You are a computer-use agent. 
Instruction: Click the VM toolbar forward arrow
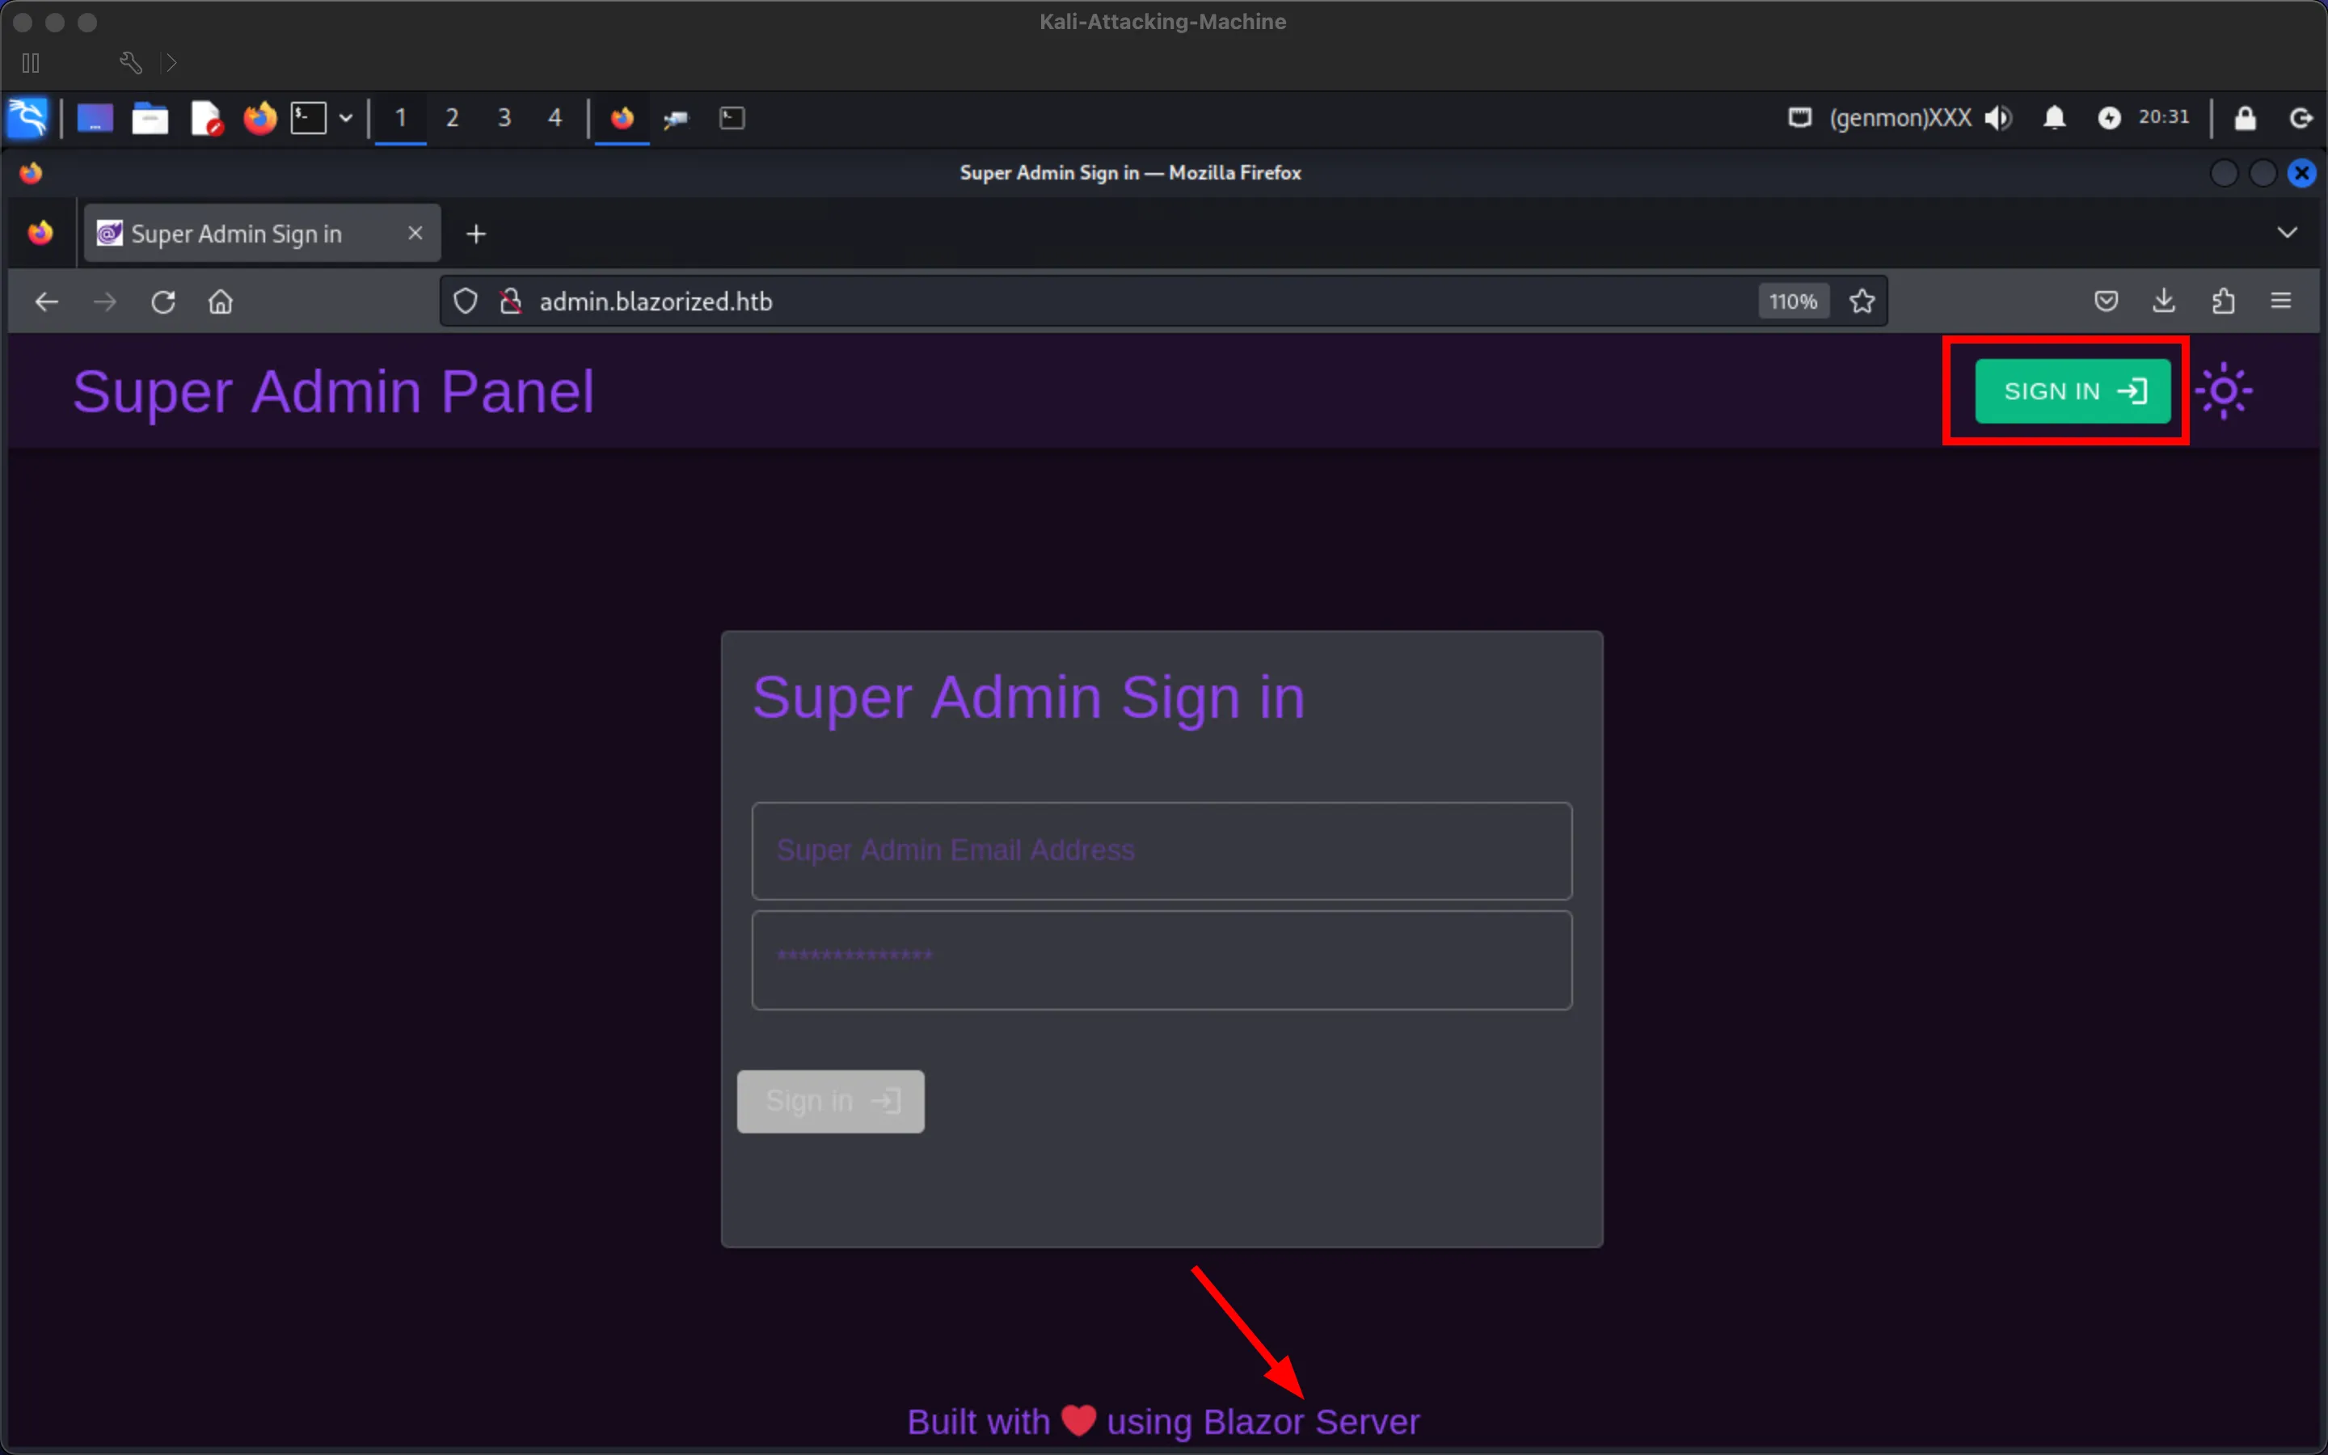pos(171,64)
